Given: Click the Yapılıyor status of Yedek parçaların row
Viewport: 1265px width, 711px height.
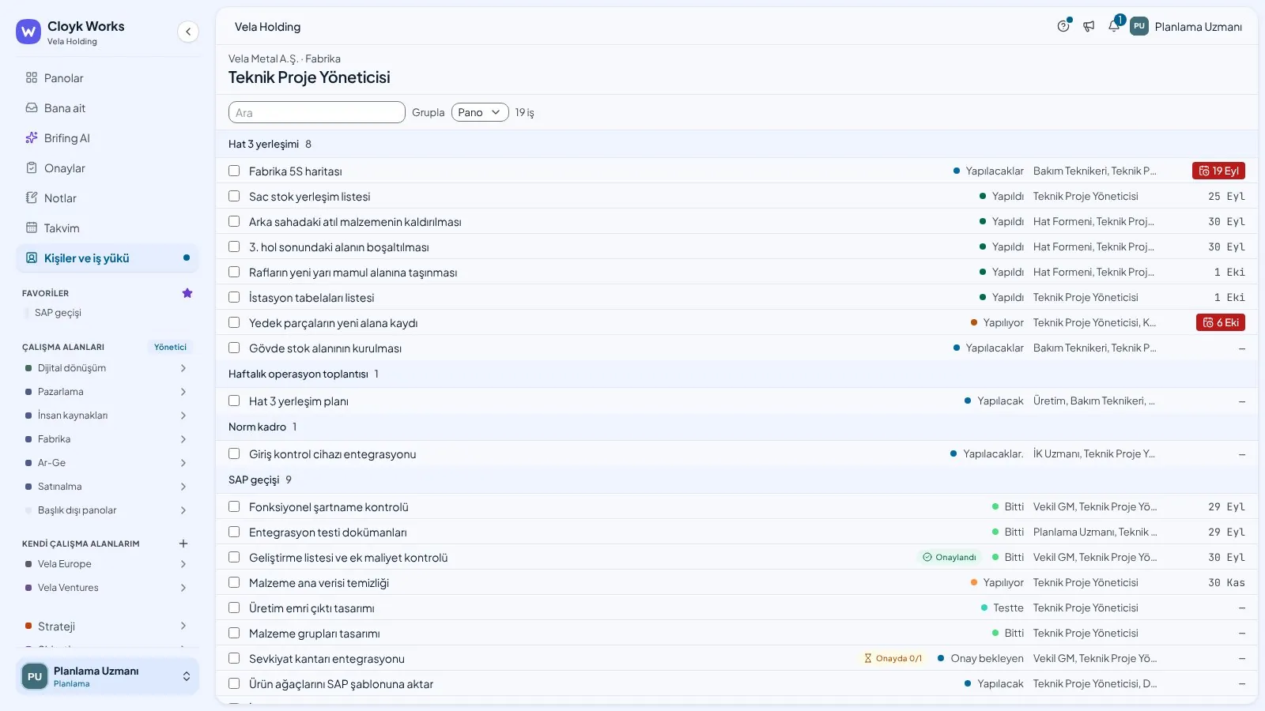Looking at the screenshot, I should [997, 322].
